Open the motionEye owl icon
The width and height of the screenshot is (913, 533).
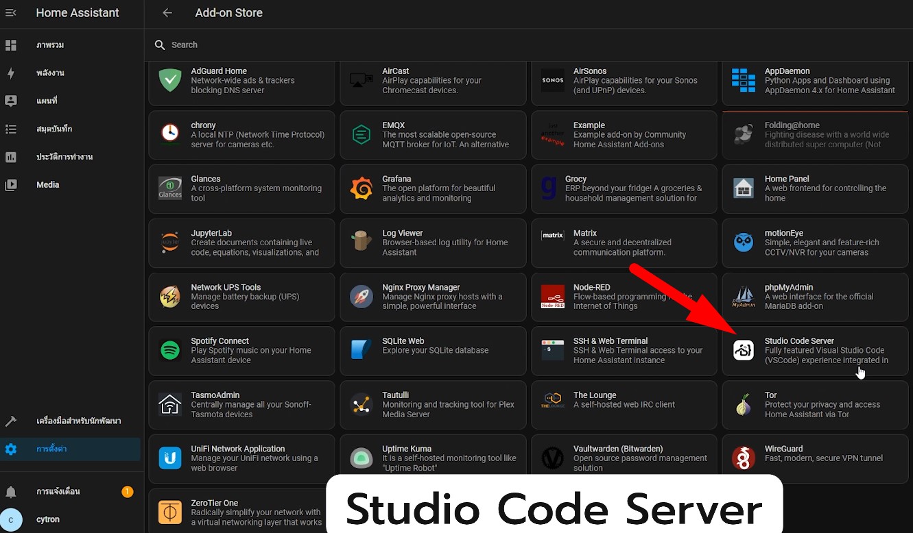(x=743, y=243)
